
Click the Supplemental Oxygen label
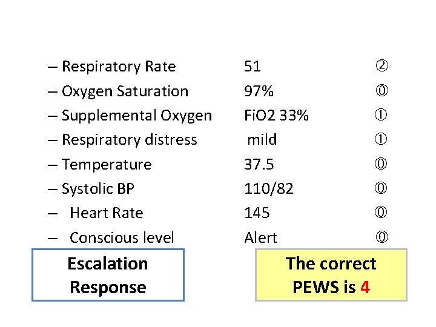[x=137, y=116]
